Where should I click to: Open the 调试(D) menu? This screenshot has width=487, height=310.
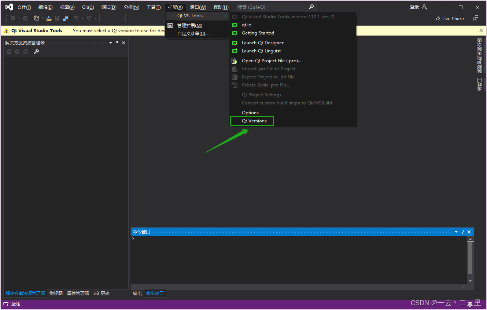(x=109, y=7)
